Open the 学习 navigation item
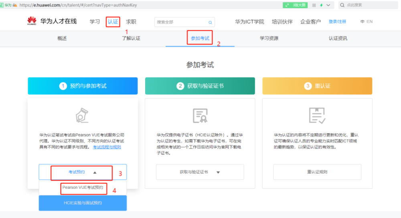401x218 pixels. pyautogui.click(x=95, y=22)
